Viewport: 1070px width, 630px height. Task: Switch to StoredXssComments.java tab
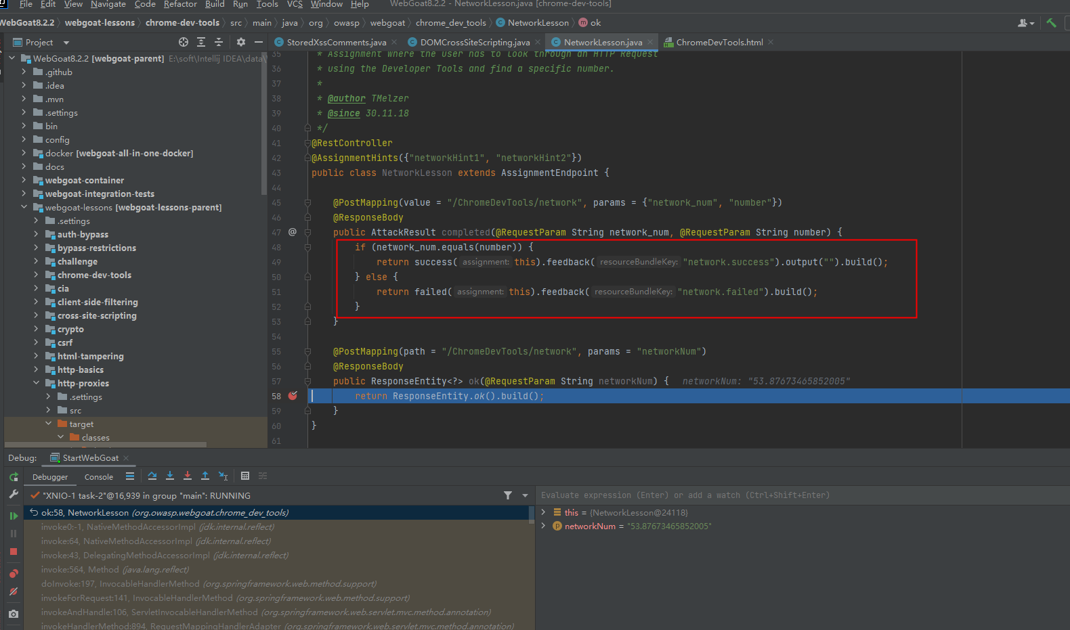click(x=337, y=42)
